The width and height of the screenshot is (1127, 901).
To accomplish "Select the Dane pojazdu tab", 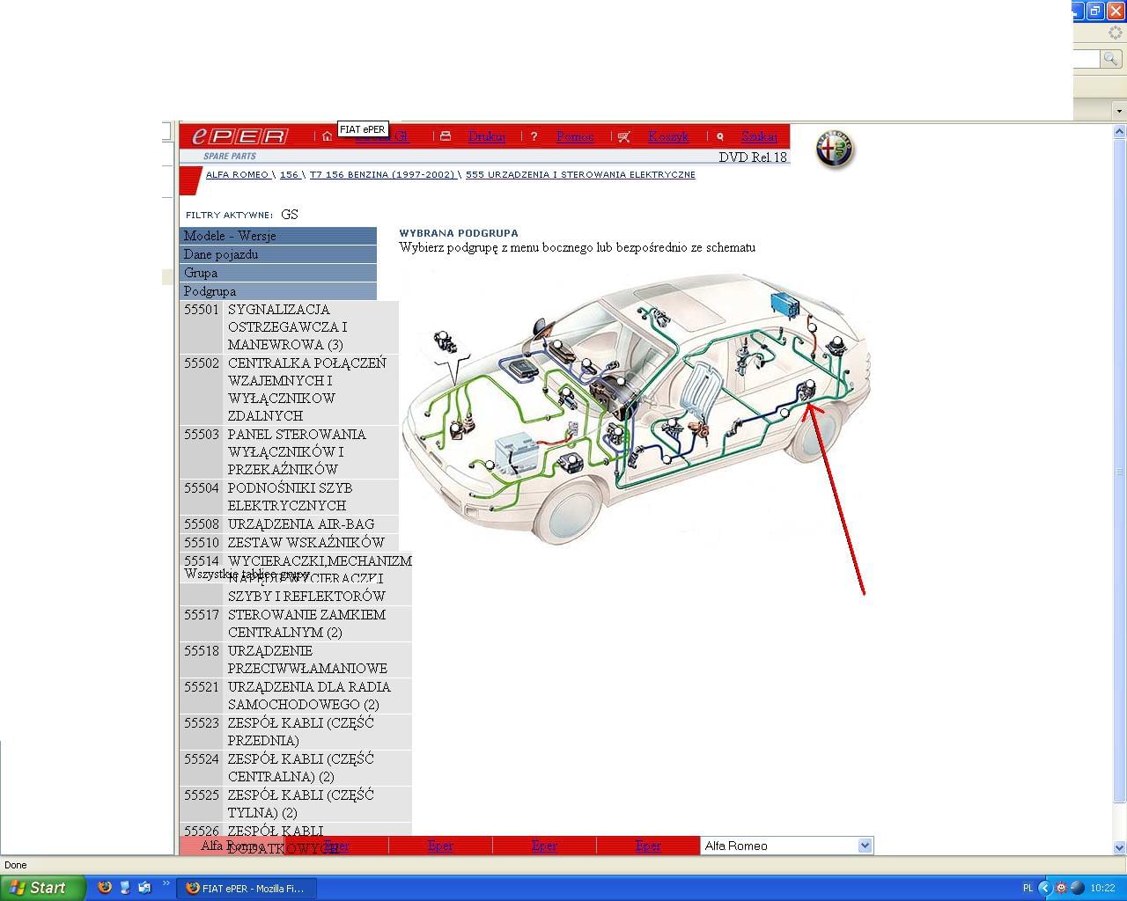I will [x=278, y=254].
